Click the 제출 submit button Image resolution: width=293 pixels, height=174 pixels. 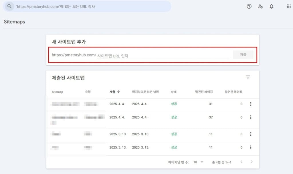tap(243, 55)
